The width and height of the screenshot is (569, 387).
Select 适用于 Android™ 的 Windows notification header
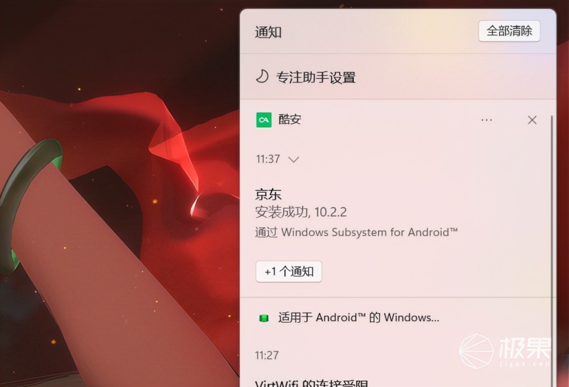click(359, 318)
